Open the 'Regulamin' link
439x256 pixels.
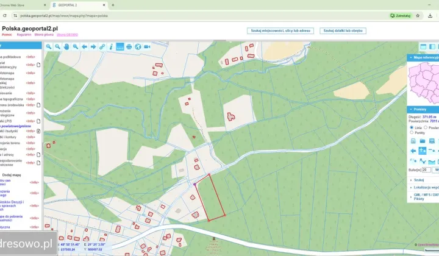[x=24, y=35]
